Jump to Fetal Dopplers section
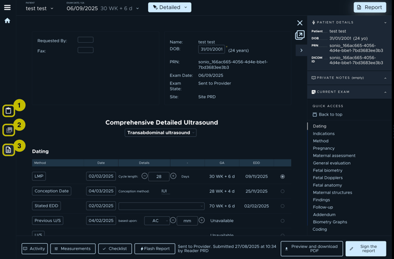Image resolution: width=394 pixels, height=259 pixels. pos(328,178)
